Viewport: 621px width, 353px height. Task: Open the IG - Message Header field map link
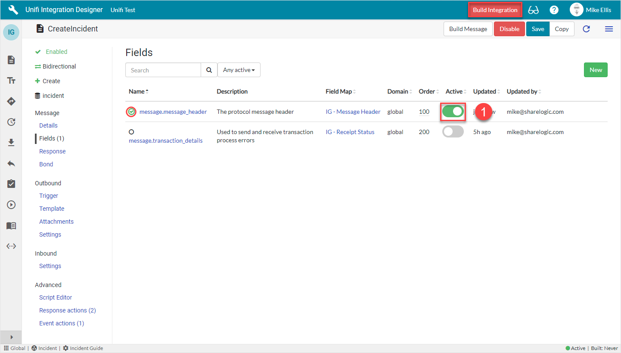pos(353,112)
